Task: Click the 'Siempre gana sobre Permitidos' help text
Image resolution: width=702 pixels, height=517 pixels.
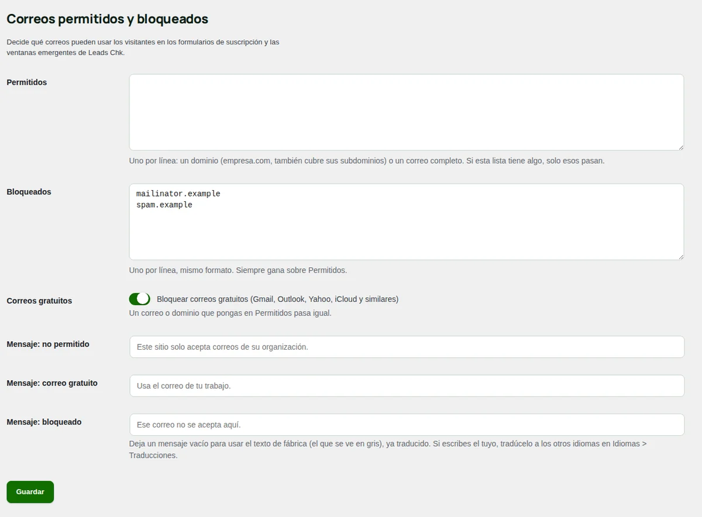Action: [x=238, y=270]
